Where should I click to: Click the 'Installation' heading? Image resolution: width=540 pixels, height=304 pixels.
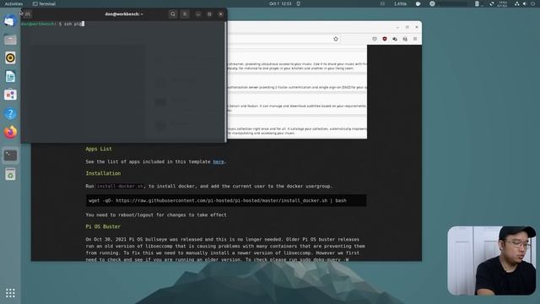click(103, 173)
